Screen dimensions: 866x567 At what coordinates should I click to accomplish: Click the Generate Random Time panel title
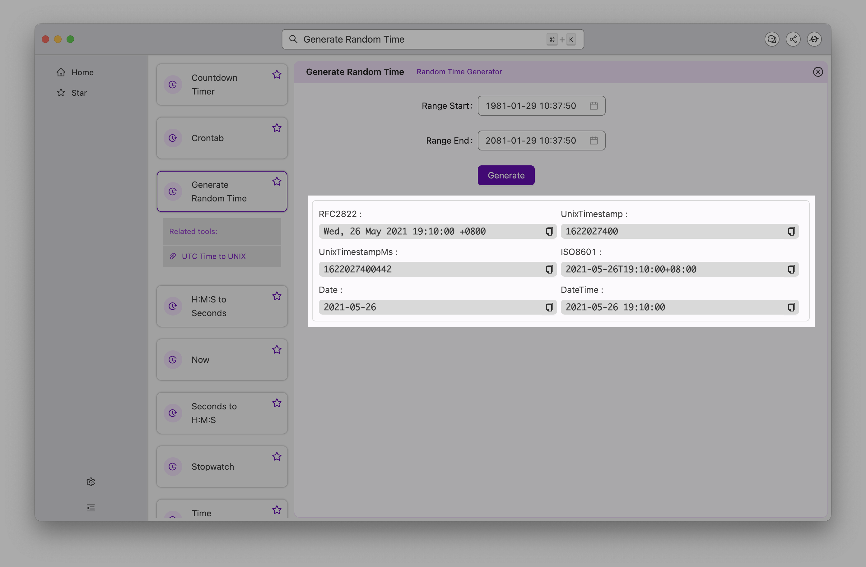point(355,72)
